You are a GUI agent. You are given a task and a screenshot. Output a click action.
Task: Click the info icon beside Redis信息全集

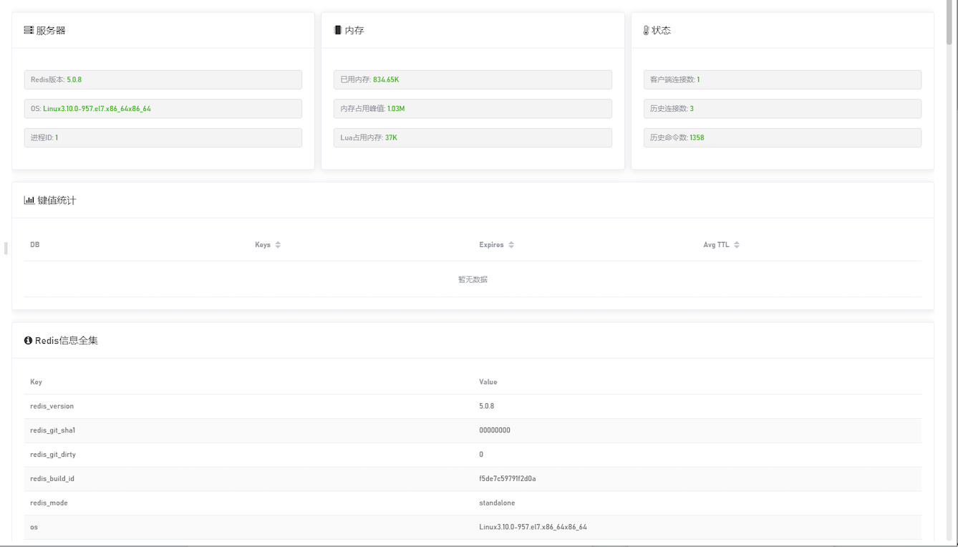pos(29,341)
